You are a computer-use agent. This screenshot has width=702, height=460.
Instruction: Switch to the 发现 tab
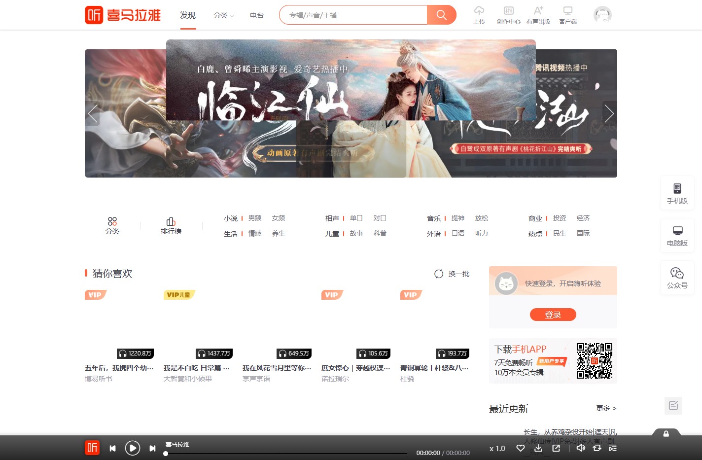click(188, 15)
